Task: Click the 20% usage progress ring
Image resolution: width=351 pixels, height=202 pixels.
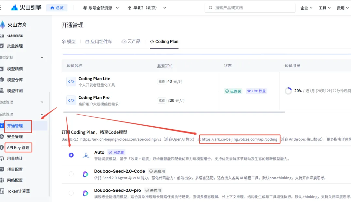Action: 288,91
